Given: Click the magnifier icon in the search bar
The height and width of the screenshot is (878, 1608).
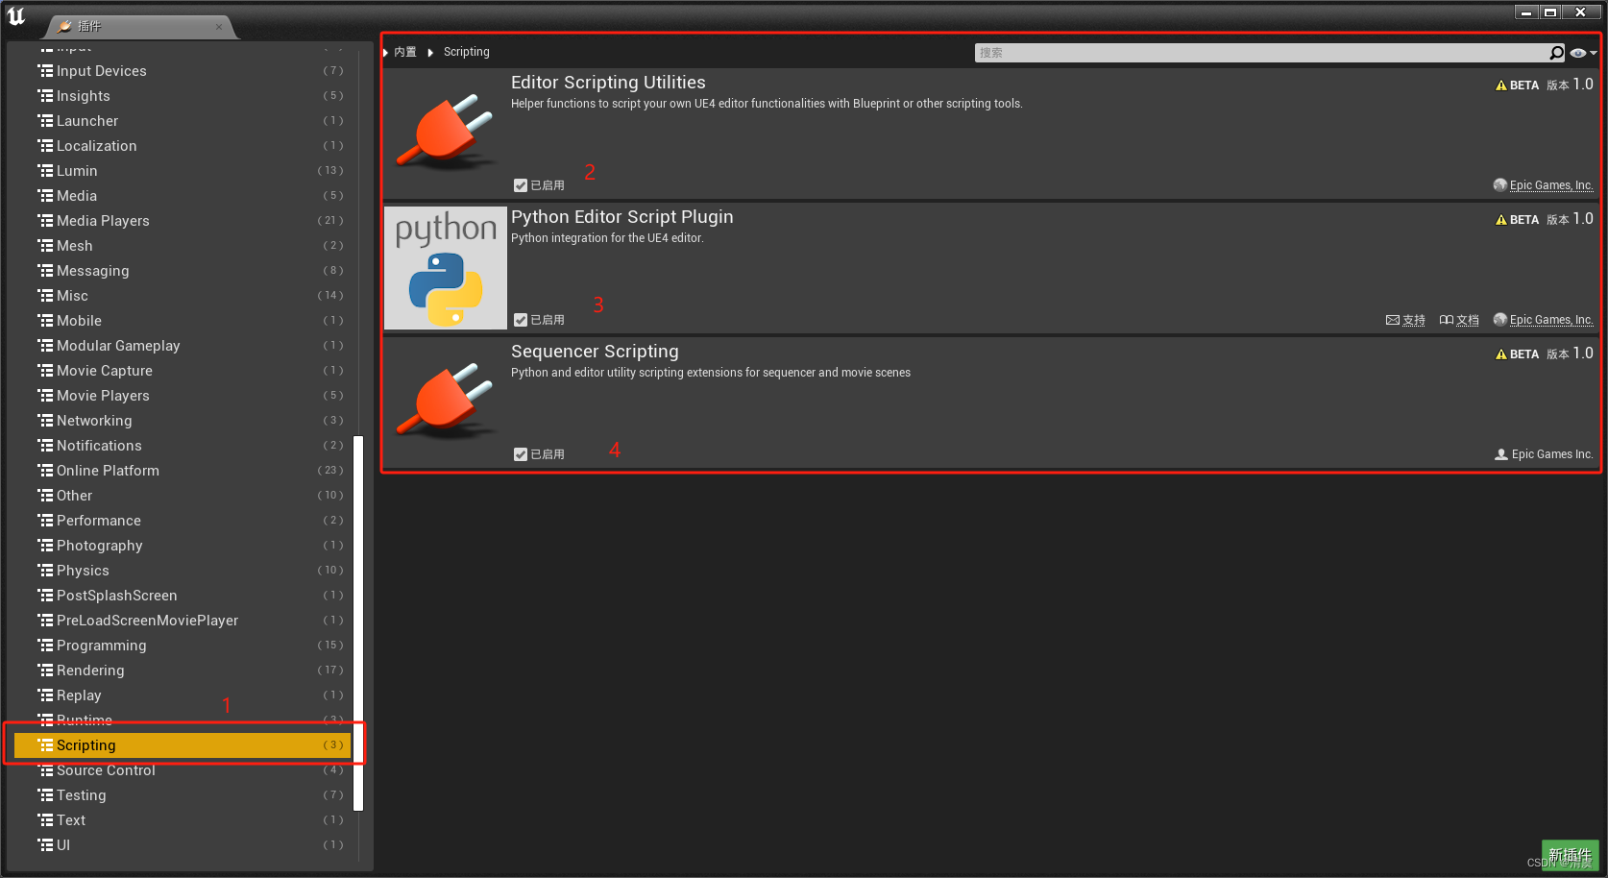Looking at the screenshot, I should pyautogui.click(x=1557, y=53).
